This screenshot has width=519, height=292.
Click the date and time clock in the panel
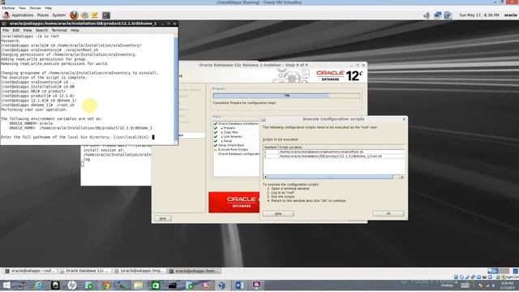pyautogui.click(x=479, y=15)
